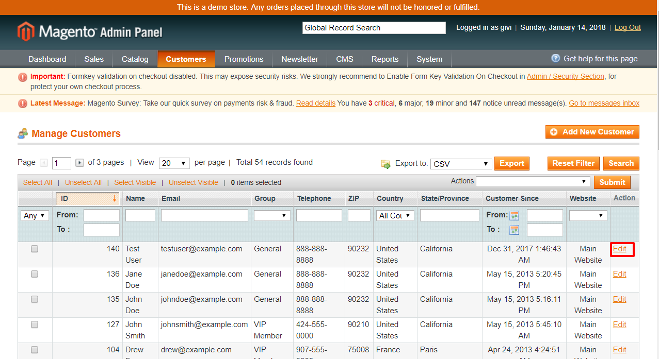This screenshot has height=359, width=659.
Task: Select checkbox for Jane Doe row
Action: tap(35, 274)
